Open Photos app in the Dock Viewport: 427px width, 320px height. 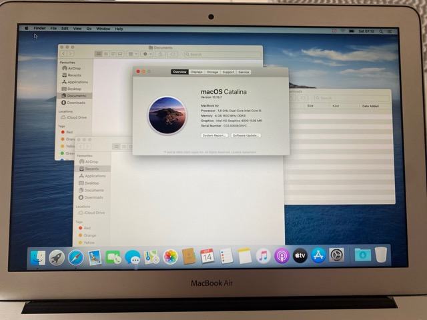click(171, 257)
